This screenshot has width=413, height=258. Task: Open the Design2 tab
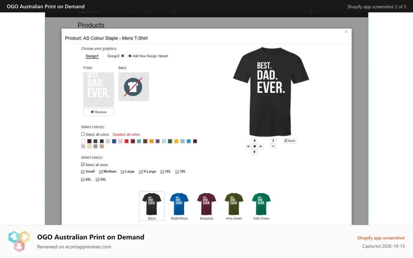click(x=113, y=56)
